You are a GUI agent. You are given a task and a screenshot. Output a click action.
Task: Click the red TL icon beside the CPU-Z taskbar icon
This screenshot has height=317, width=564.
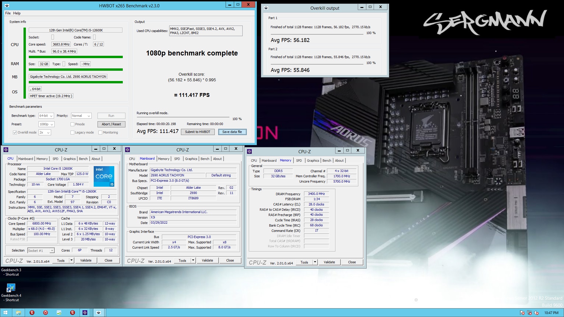pos(73,313)
